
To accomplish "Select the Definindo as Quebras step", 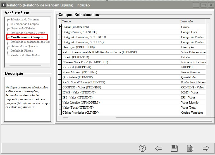I will (24, 46).
